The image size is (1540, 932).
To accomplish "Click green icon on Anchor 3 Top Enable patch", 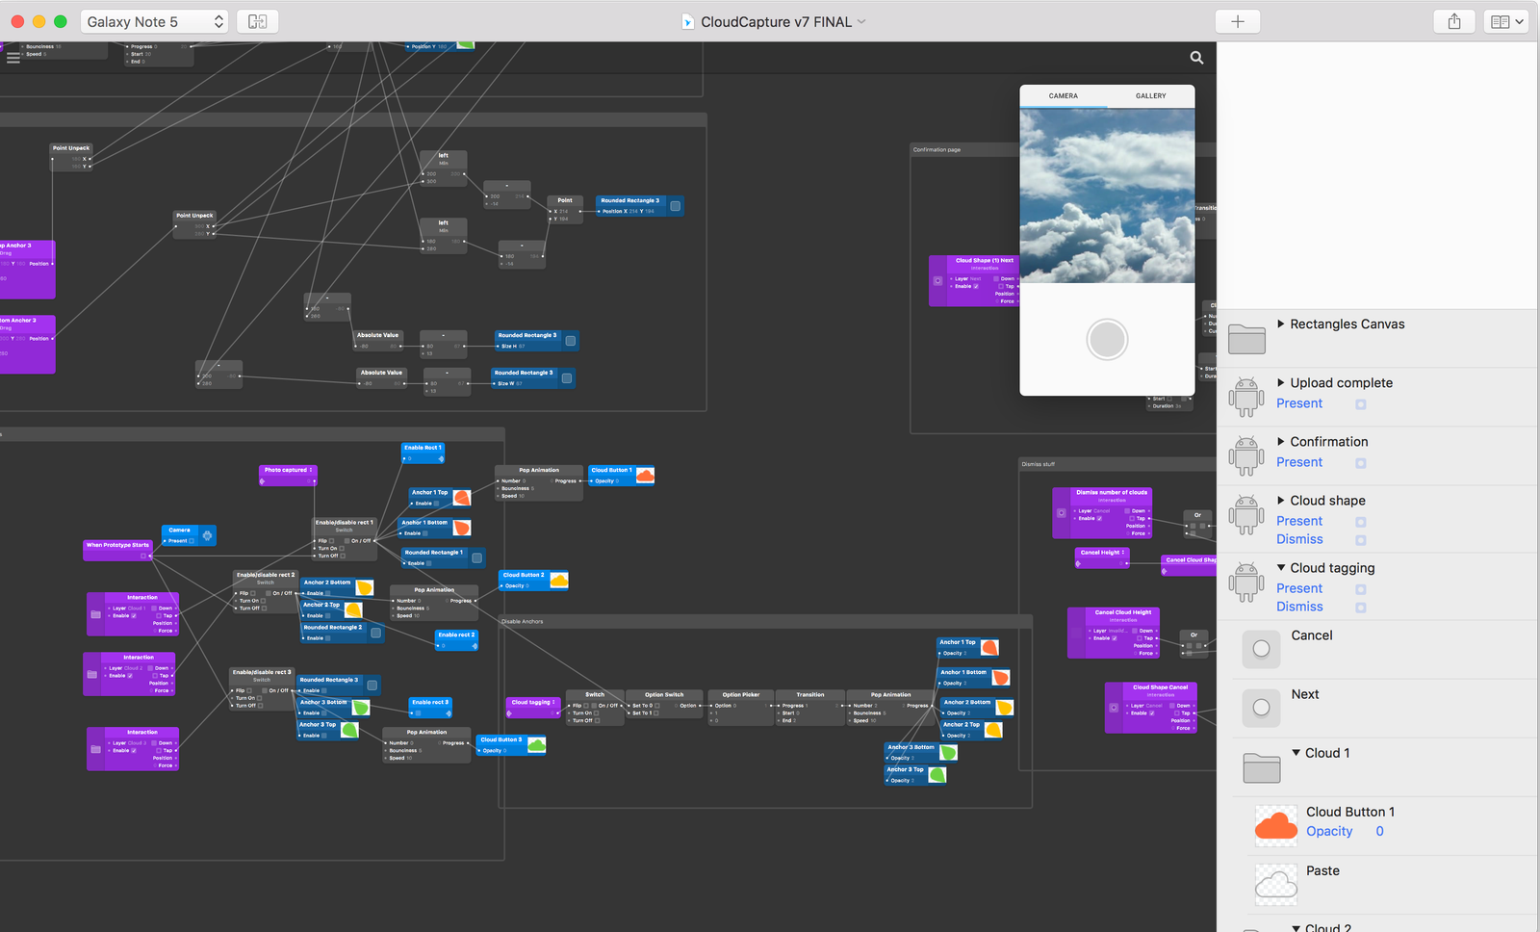I will point(349,730).
